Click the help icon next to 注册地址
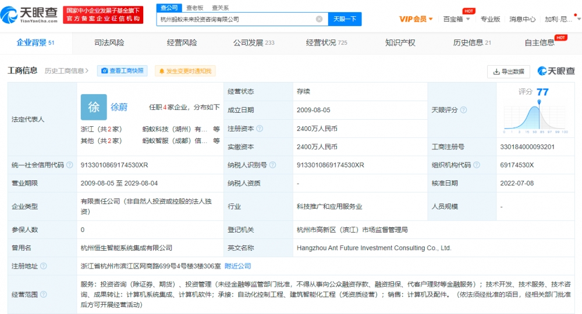 point(44,266)
